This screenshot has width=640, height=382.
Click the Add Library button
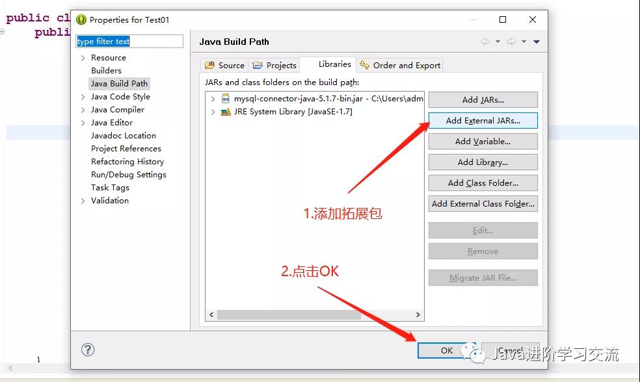coord(483,162)
